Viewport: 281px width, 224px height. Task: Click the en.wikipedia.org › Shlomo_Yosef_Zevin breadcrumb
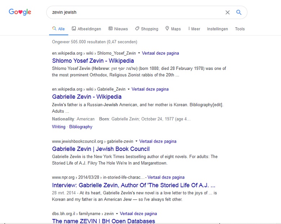click(x=94, y=53)
